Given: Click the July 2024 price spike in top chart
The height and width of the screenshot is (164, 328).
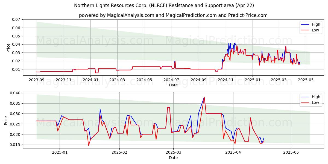Looking at the screenshot, I should (175, 61).
